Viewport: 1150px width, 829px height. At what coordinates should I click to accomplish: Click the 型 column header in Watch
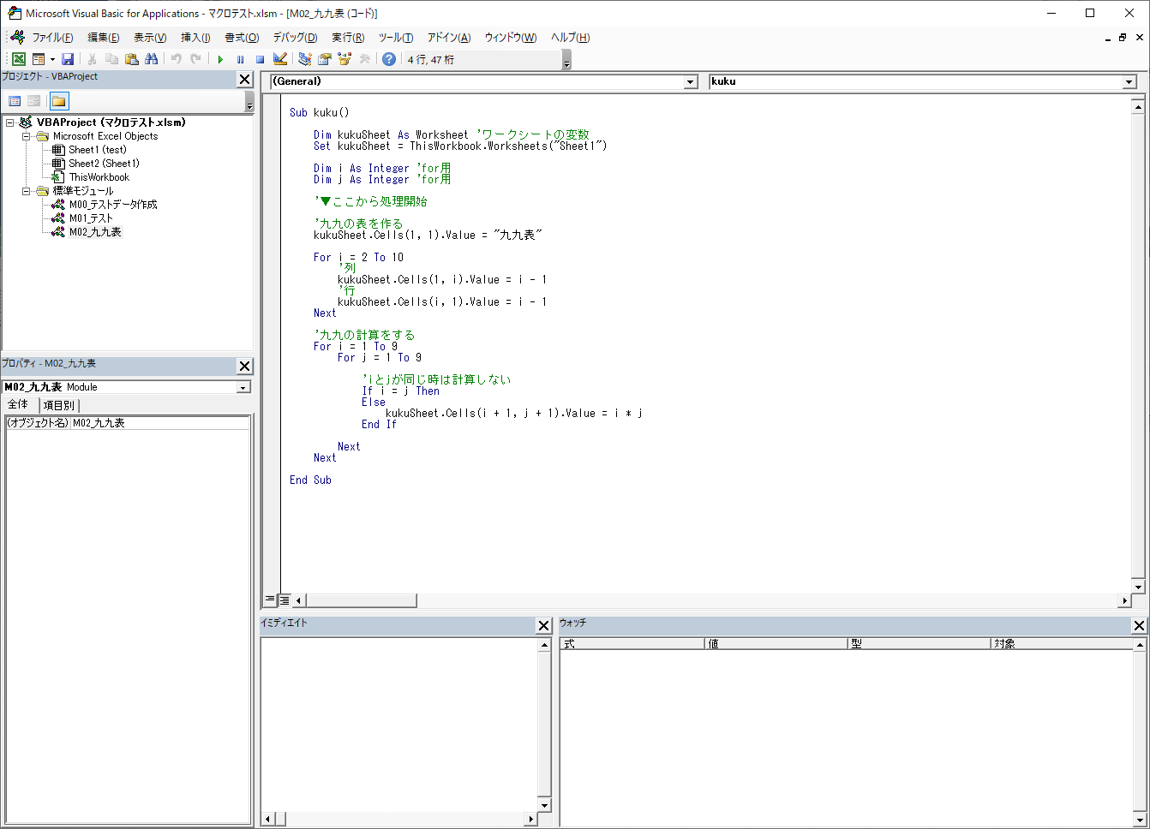tap(919, 643)
